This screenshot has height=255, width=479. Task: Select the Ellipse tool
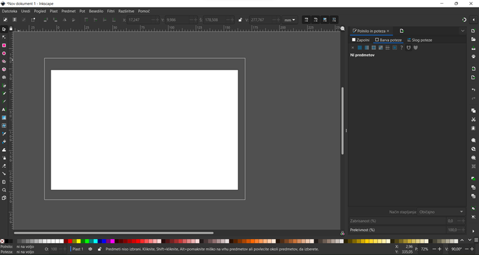point(4,53)
